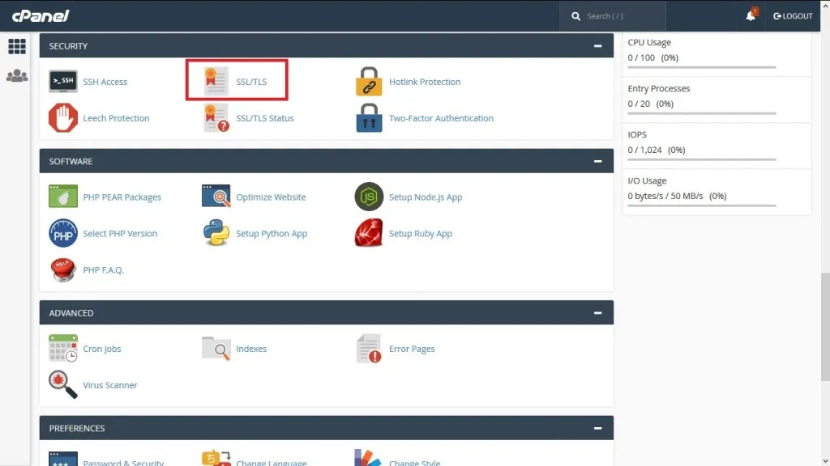
Task: Click Setup Ruby App link
Action: (421, 233)
